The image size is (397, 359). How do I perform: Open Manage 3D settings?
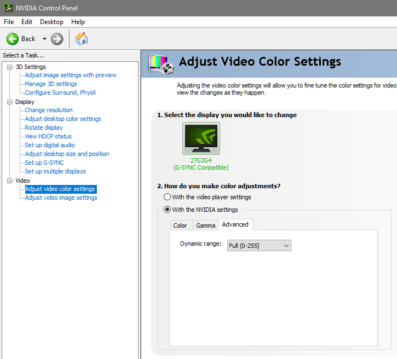click(51, 84)
